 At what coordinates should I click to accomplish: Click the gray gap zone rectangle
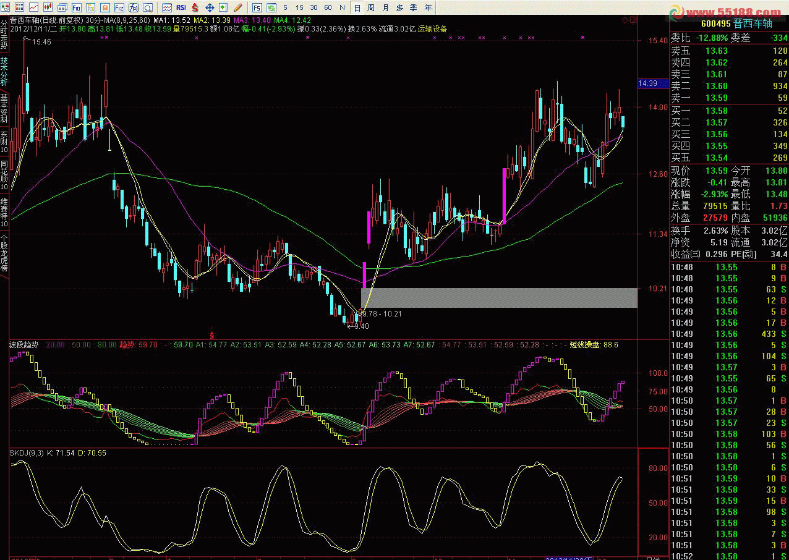pyautogui.click(x=499, y=298)
